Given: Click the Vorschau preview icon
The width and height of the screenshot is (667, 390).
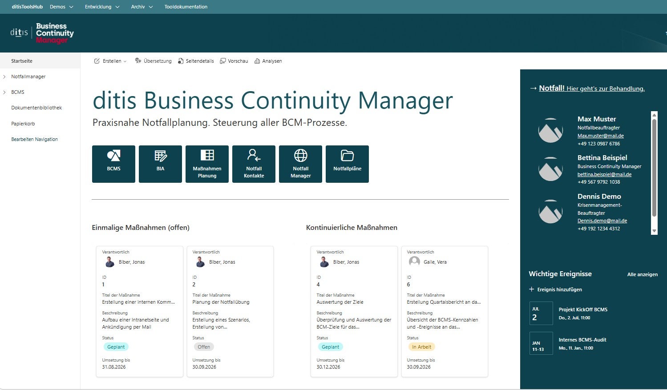Looking at the screenshot, I should (223, 61).
